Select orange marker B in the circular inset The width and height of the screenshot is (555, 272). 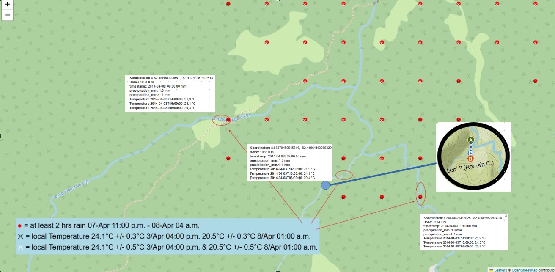[470, 159]
